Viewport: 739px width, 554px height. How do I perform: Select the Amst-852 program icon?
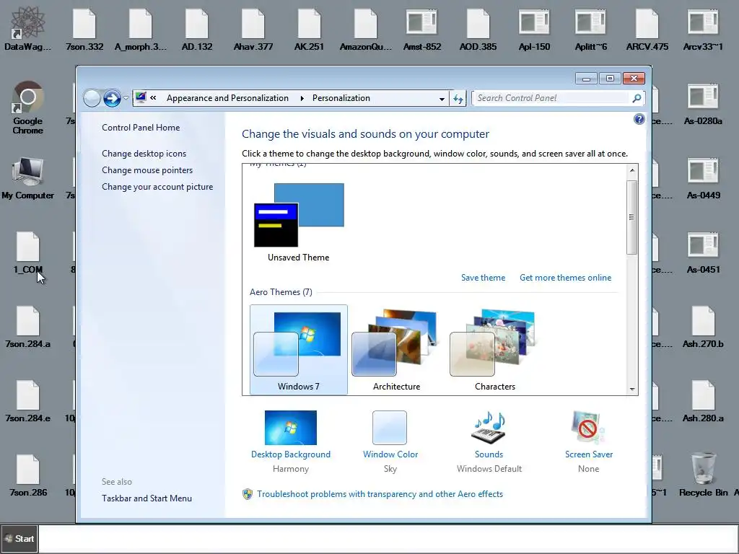tap(421, 28)
